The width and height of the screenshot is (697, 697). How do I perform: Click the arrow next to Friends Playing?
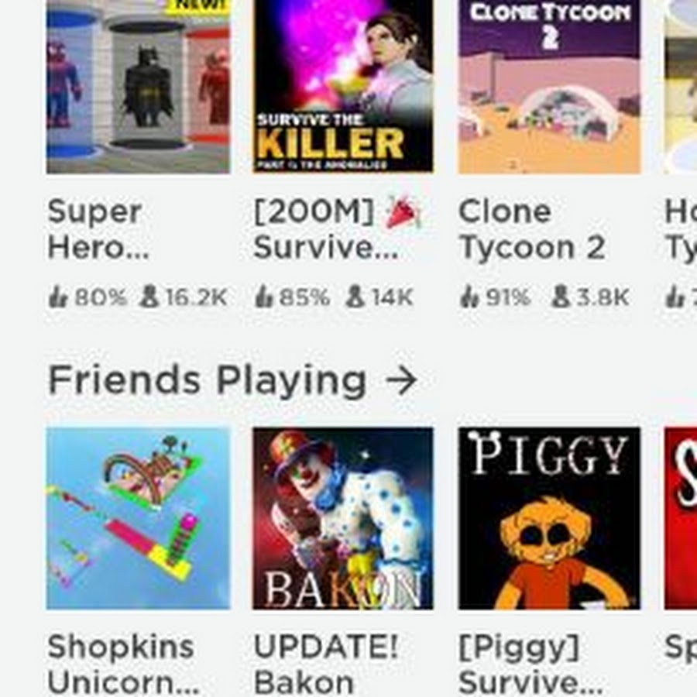click(x=401, y=381)
